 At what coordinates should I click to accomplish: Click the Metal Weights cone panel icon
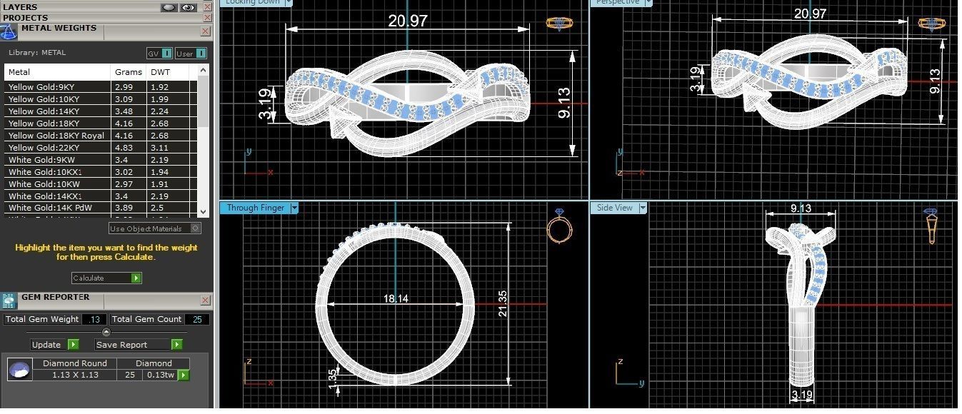coord(9,31)
